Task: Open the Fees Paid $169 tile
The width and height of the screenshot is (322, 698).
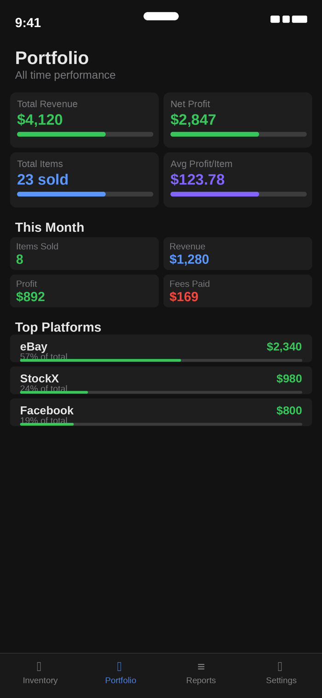Action: [x=238, y=291]
